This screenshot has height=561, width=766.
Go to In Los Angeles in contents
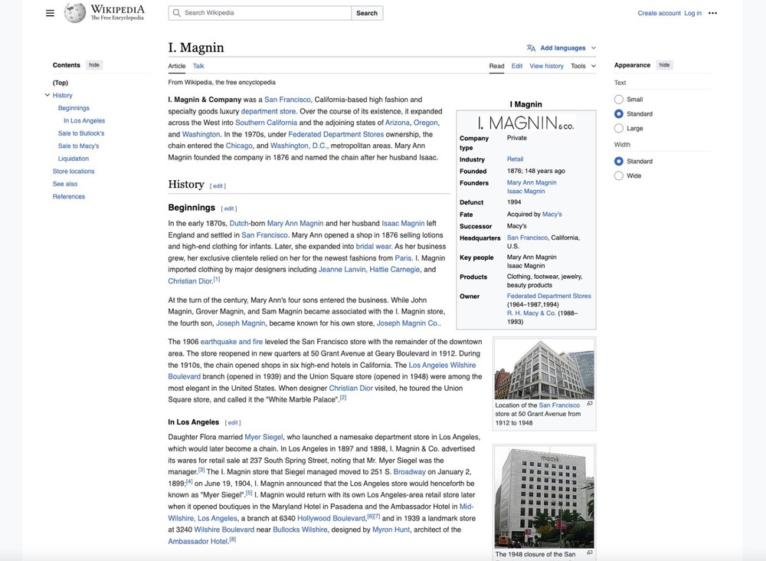[x=84, y=120]
